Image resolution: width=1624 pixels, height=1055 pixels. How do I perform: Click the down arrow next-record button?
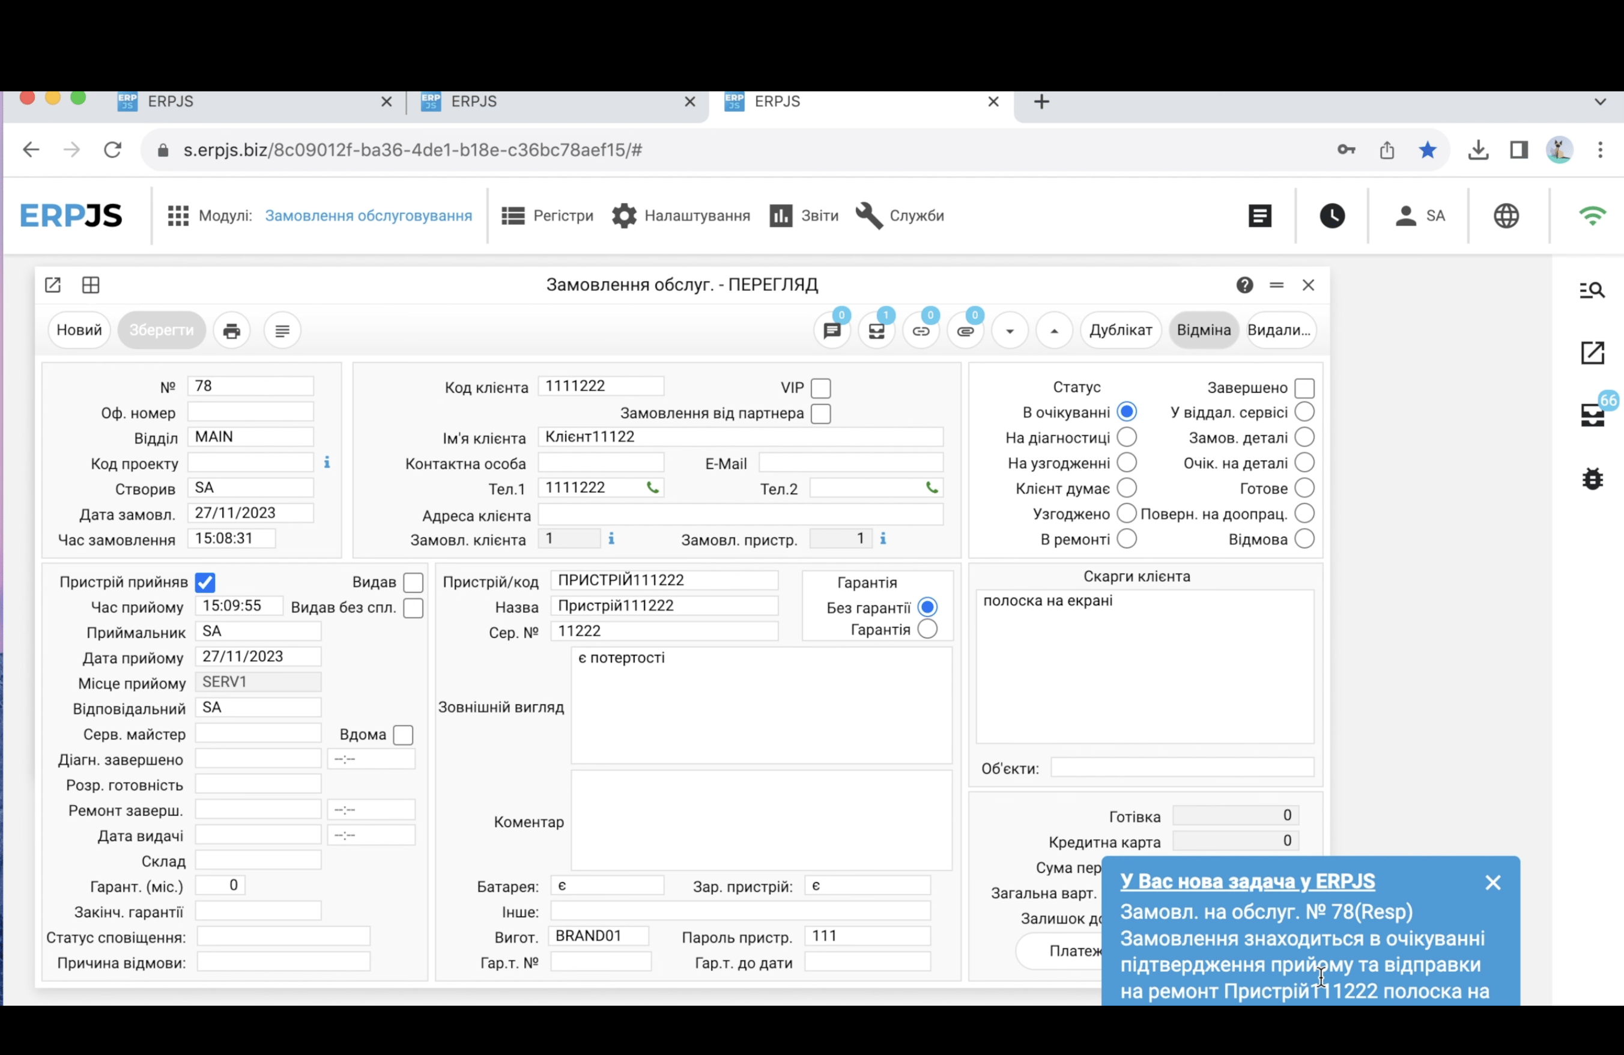click(1009, 331)
